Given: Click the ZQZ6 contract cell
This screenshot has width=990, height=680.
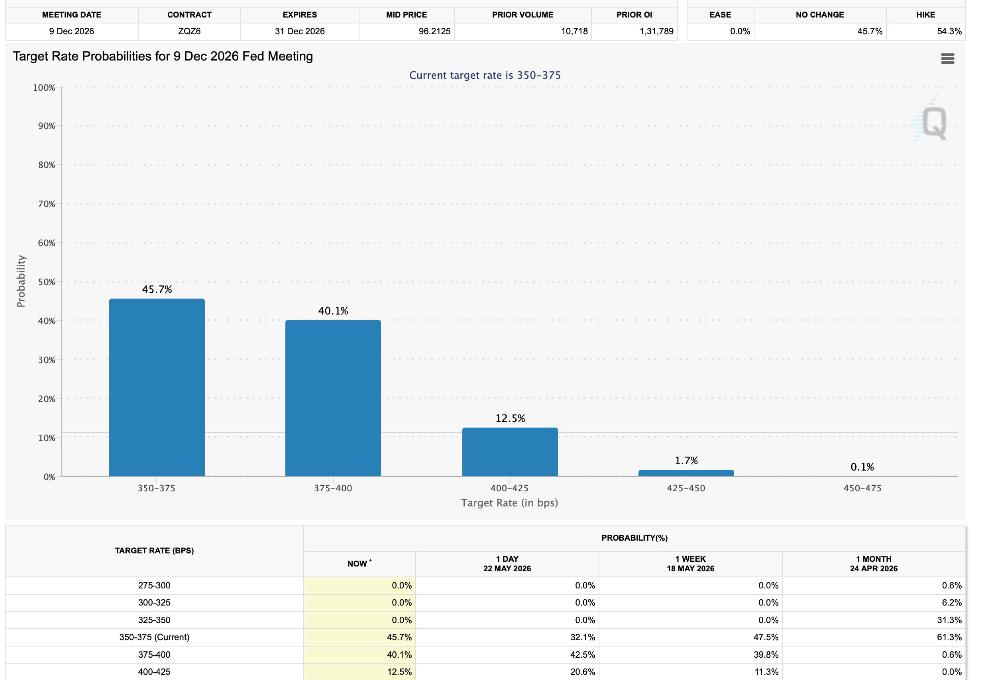Looking at the screenshot, I should 189,31.
